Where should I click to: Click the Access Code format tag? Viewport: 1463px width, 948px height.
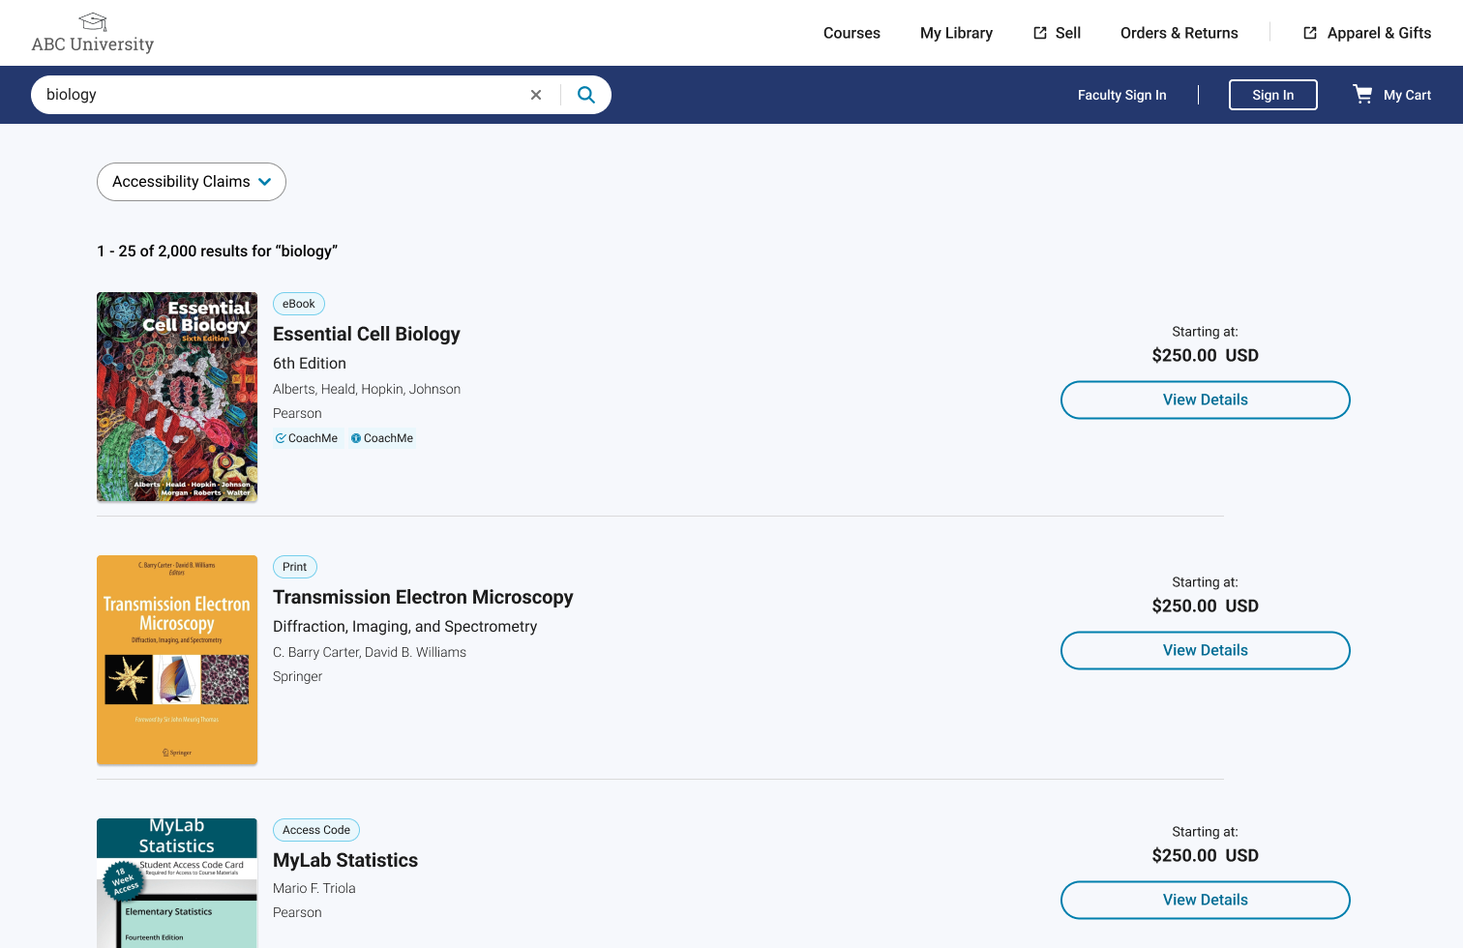pos(316,830)
